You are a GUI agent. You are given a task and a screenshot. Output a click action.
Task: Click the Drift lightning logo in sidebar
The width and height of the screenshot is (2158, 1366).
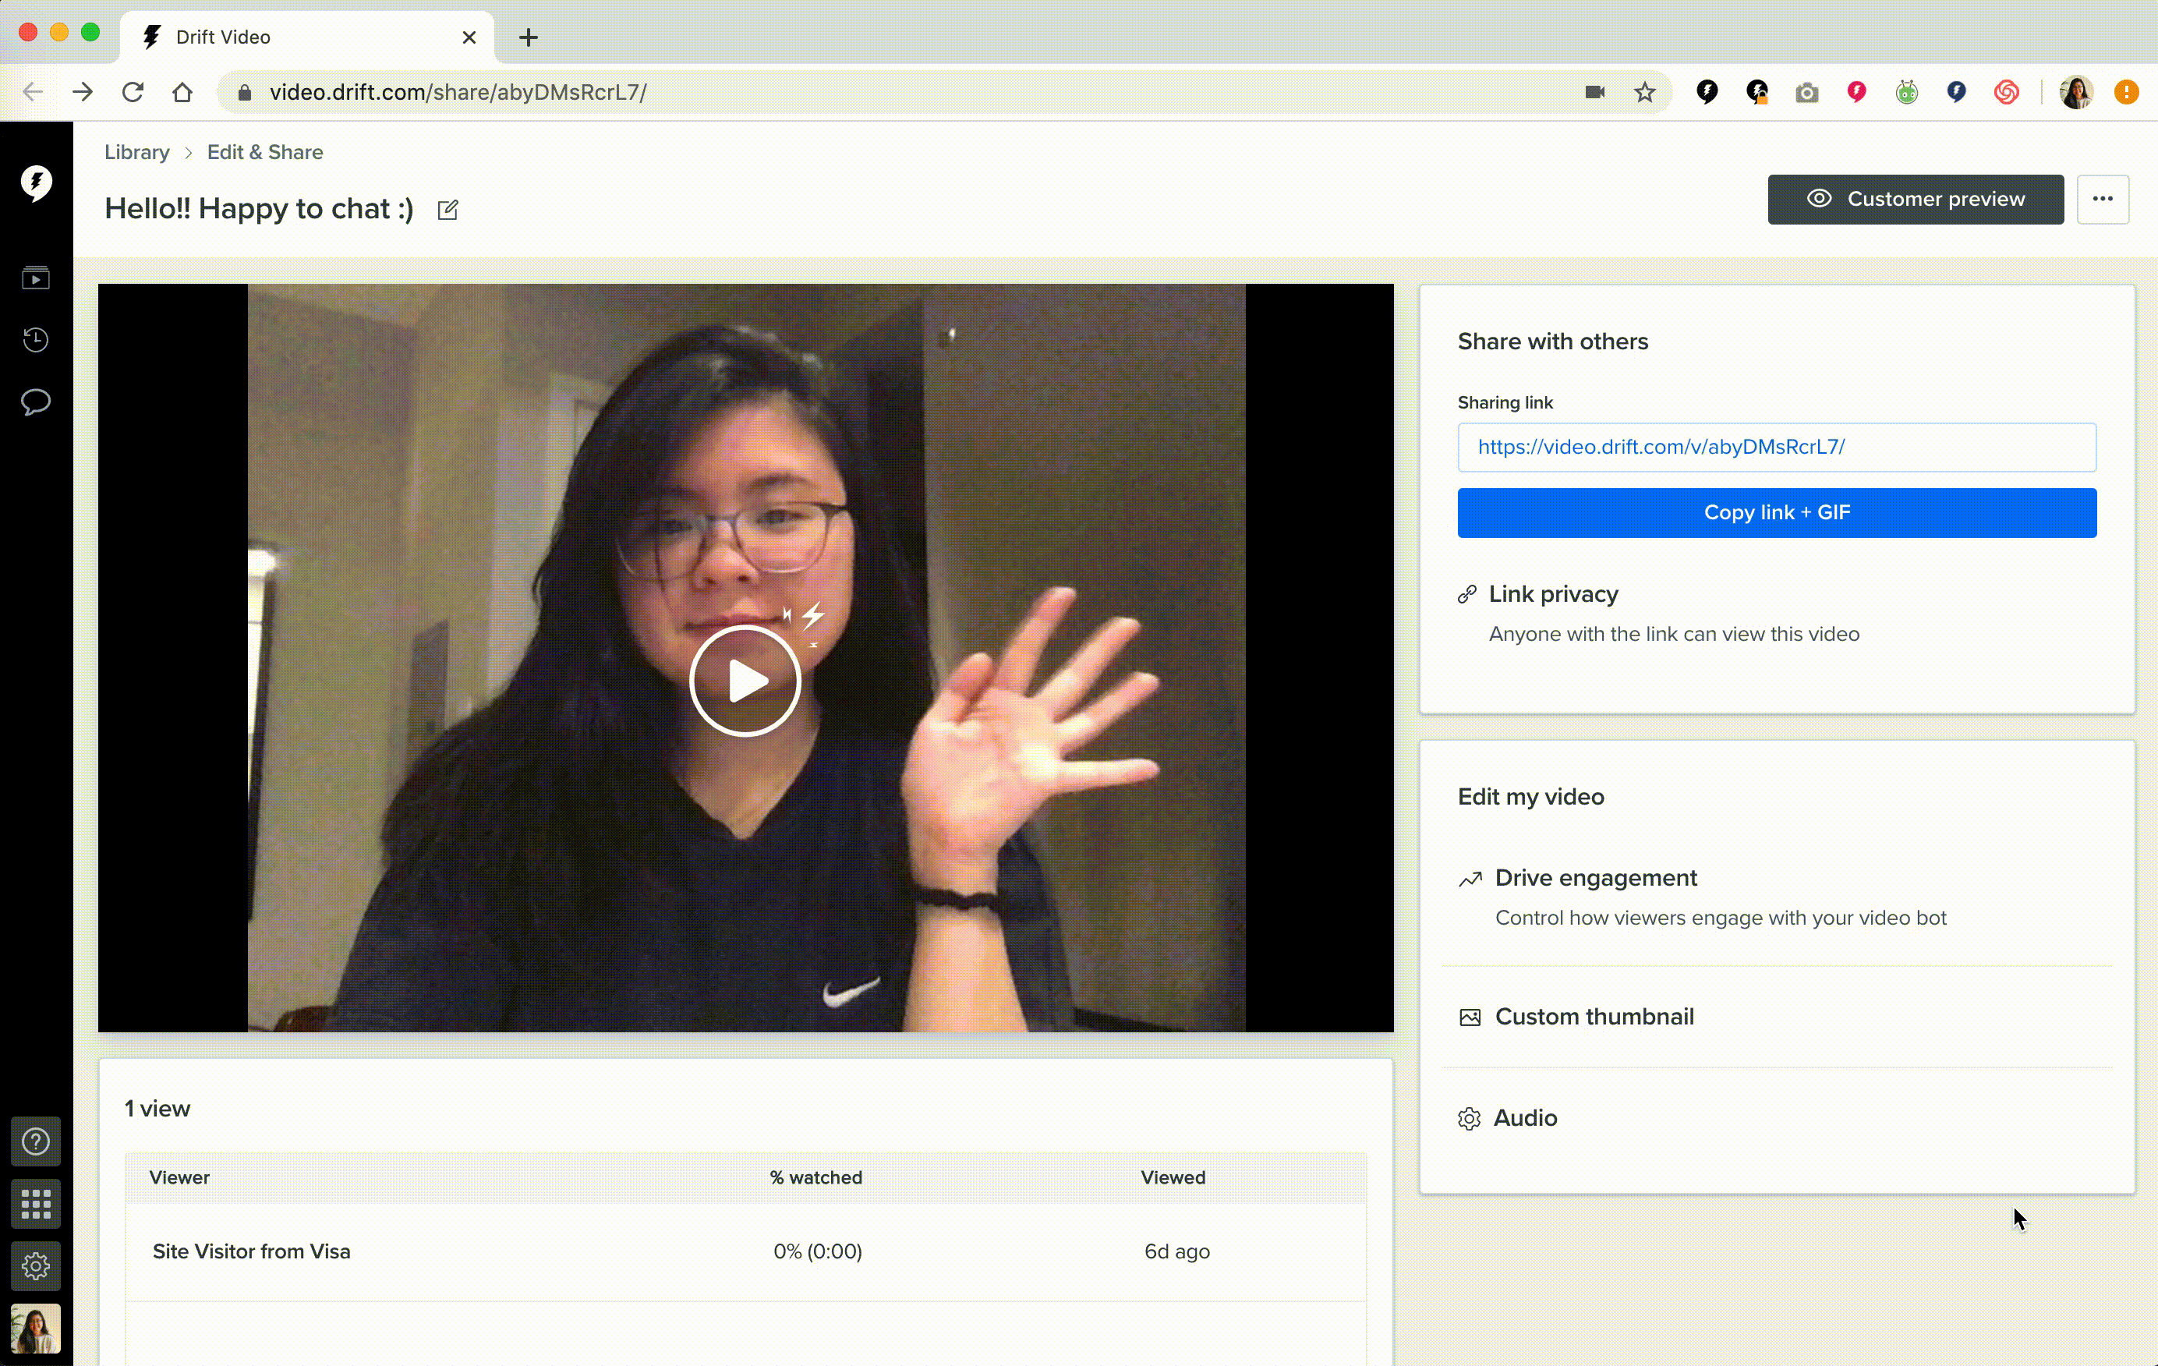[36, 183]
